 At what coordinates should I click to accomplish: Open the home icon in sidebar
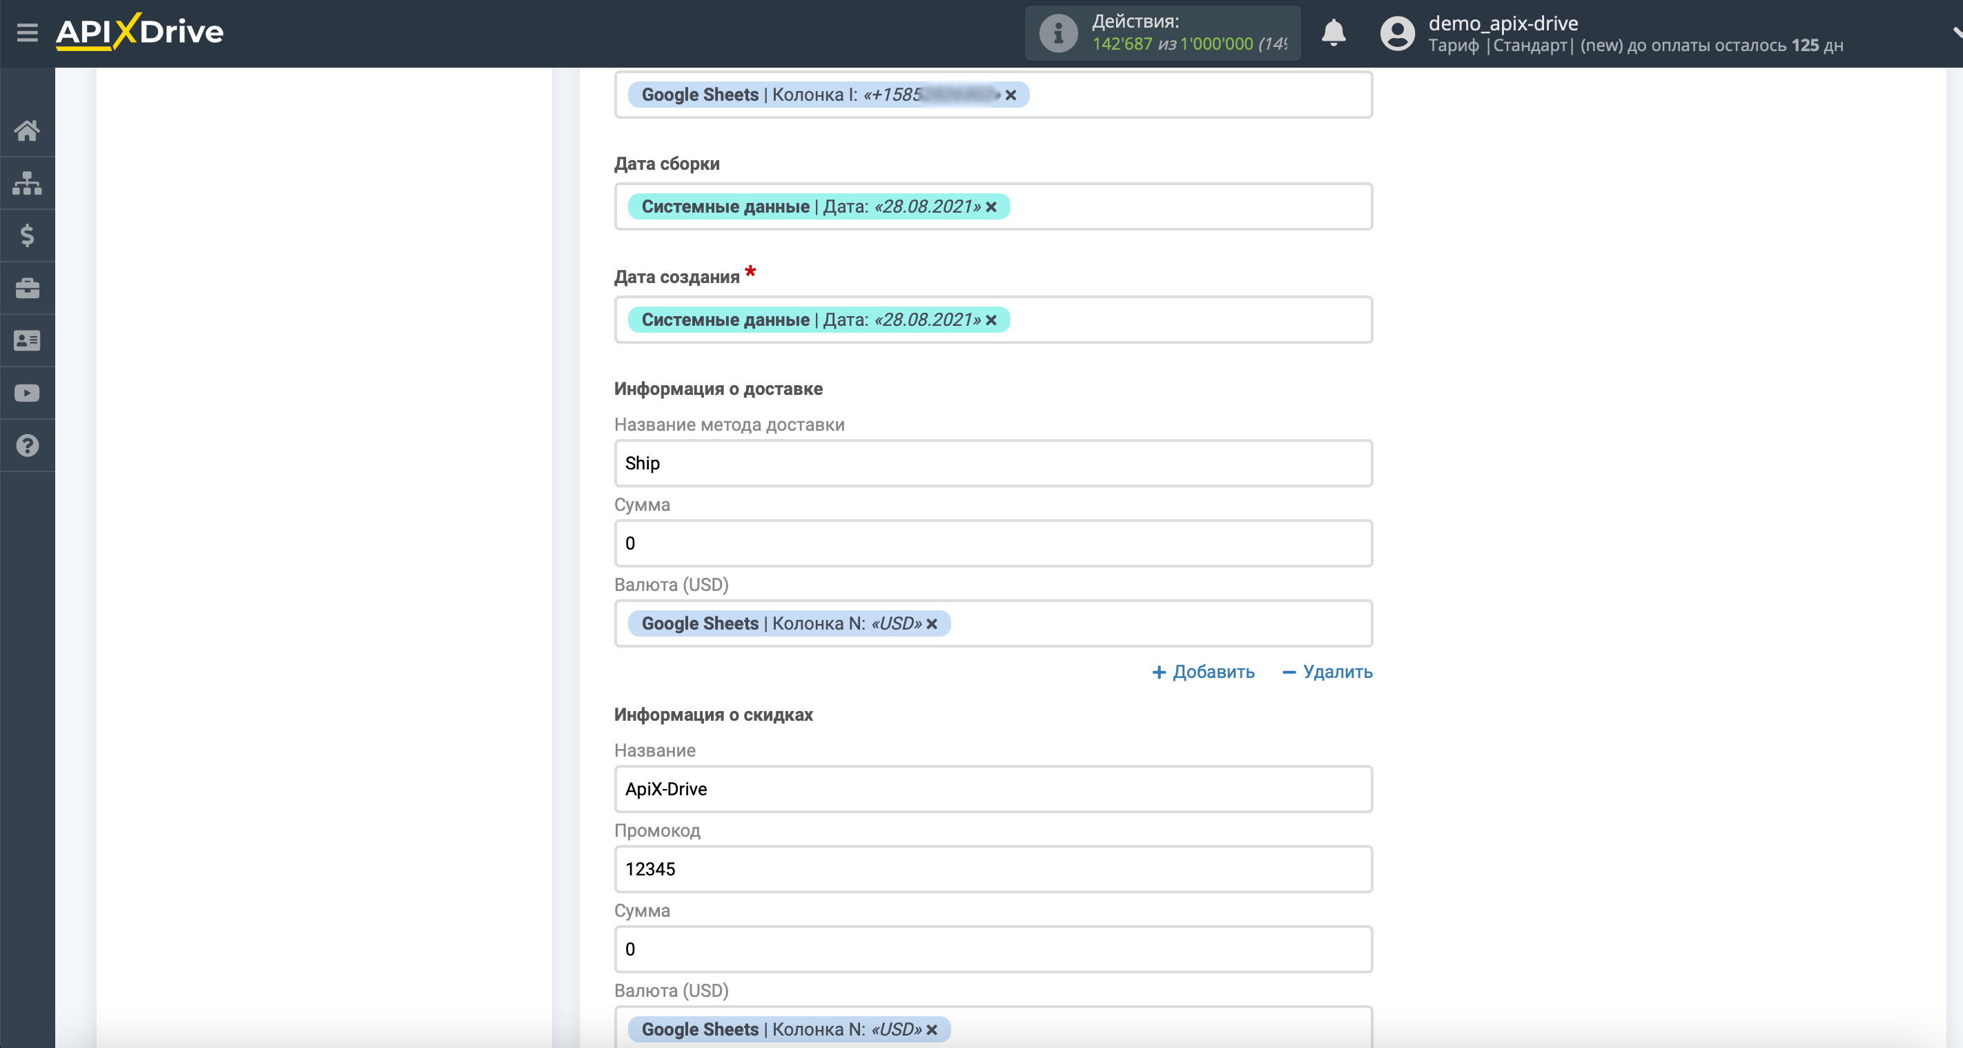coord(28,130)
